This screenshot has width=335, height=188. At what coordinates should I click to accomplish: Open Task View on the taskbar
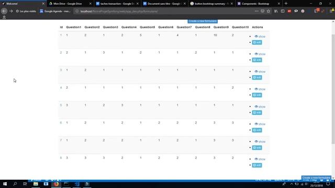click(x=25, y=184)
